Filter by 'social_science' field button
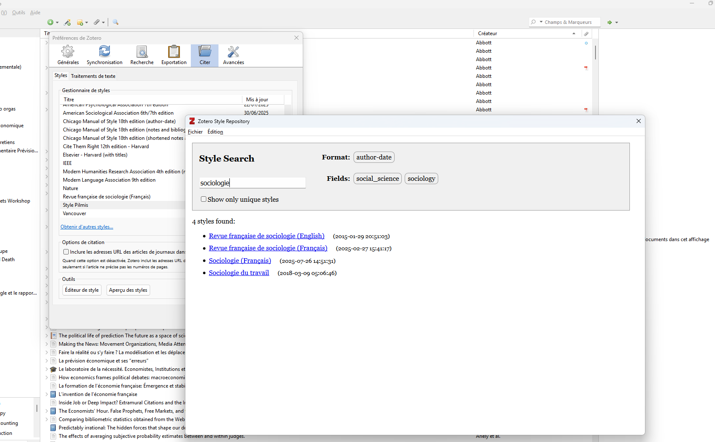715x442 pixels. pos(377,179)
